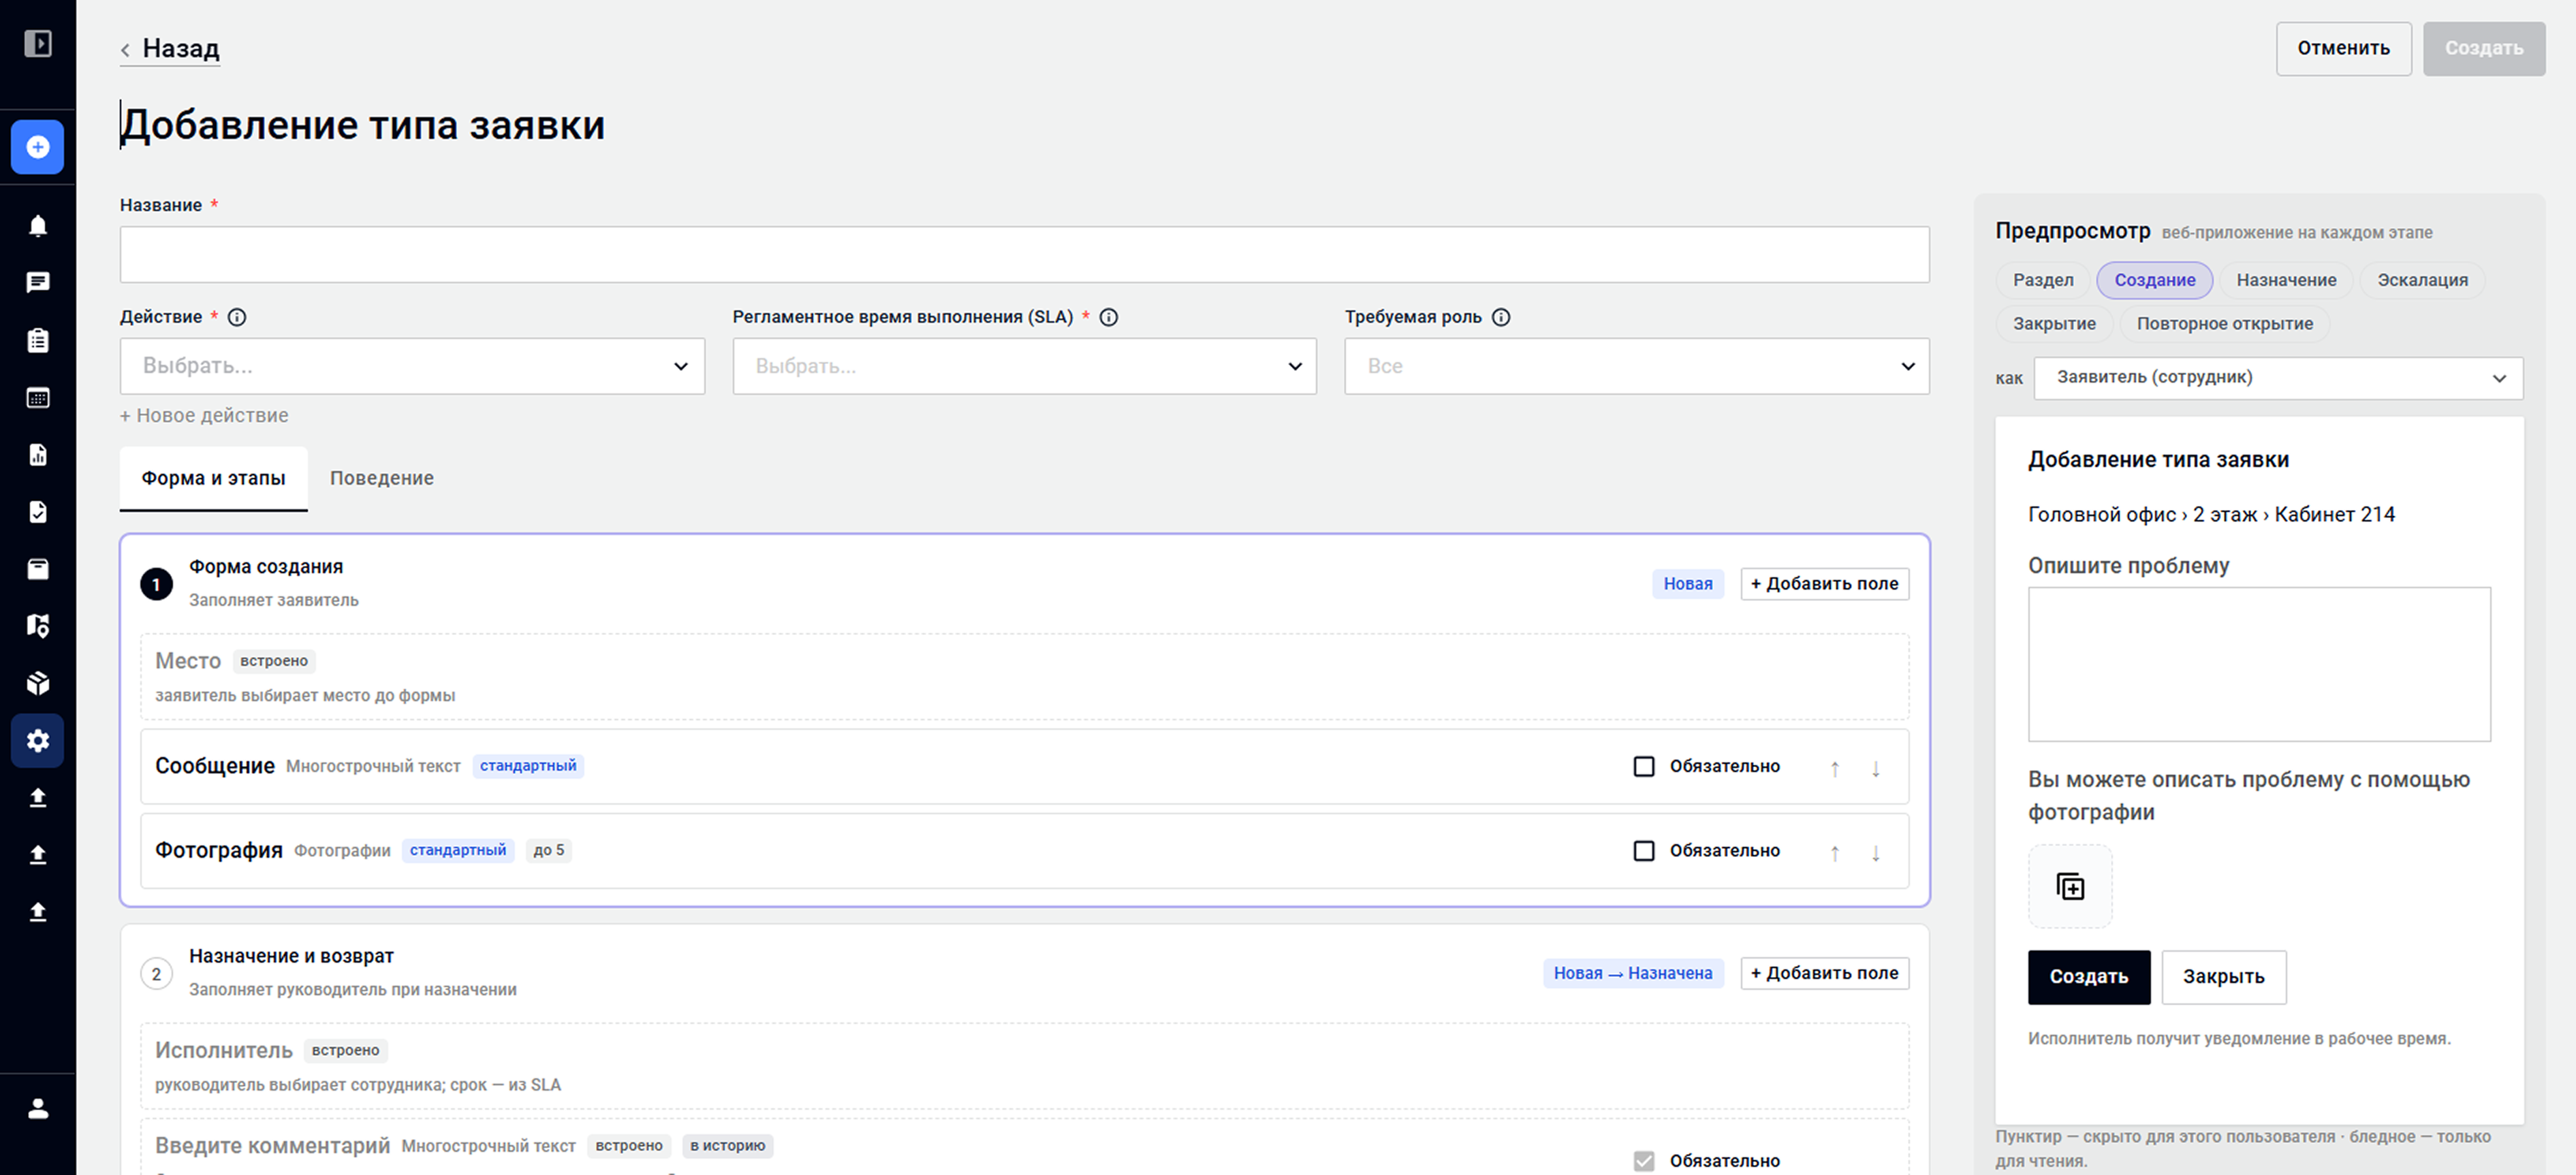Viewport: 2576px width, 1175px height.
Task: Check Обязательно for the Сообщение field
Action: [1644, 767]
